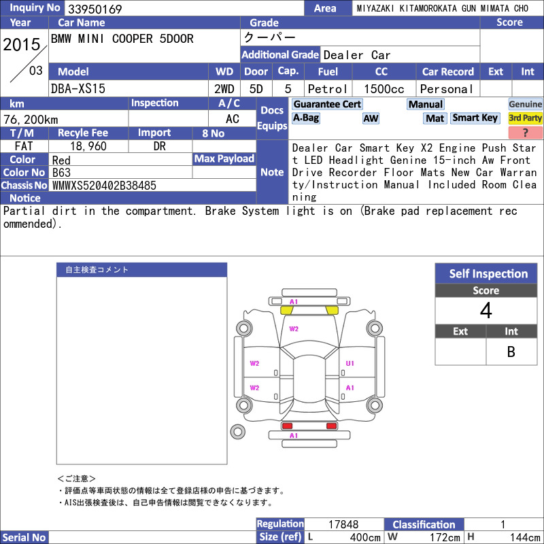The width and height of the screenshot is (544, 544).
Task: Select the length value 400cm
Action: point(365,537)
